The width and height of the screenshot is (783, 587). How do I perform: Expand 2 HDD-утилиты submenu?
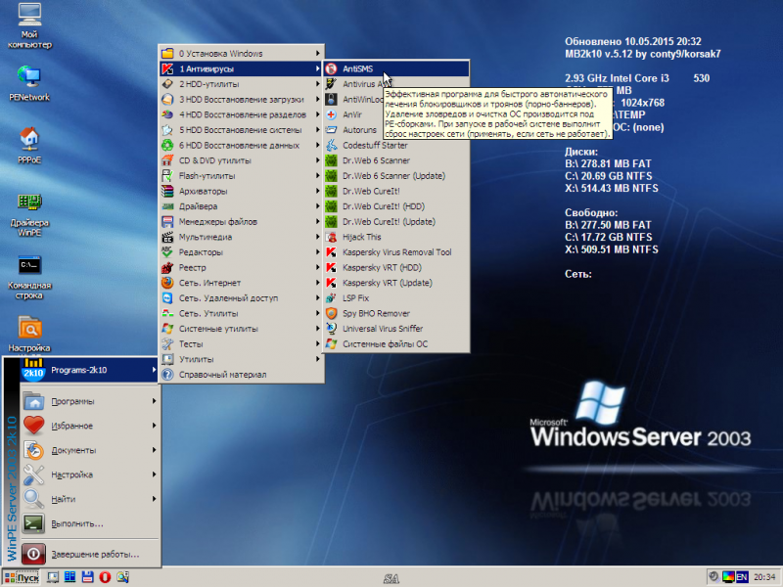[242, 84]
